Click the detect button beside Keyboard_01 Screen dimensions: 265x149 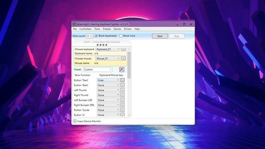click(x=123, y=49)
